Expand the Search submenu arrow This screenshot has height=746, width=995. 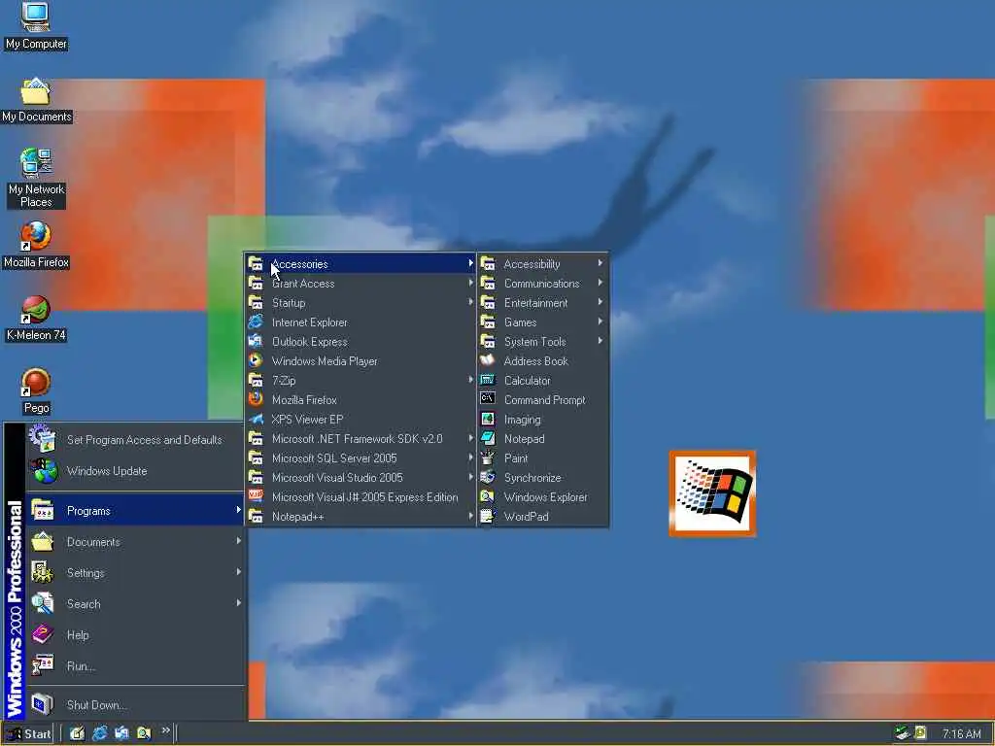coord(239,603)
